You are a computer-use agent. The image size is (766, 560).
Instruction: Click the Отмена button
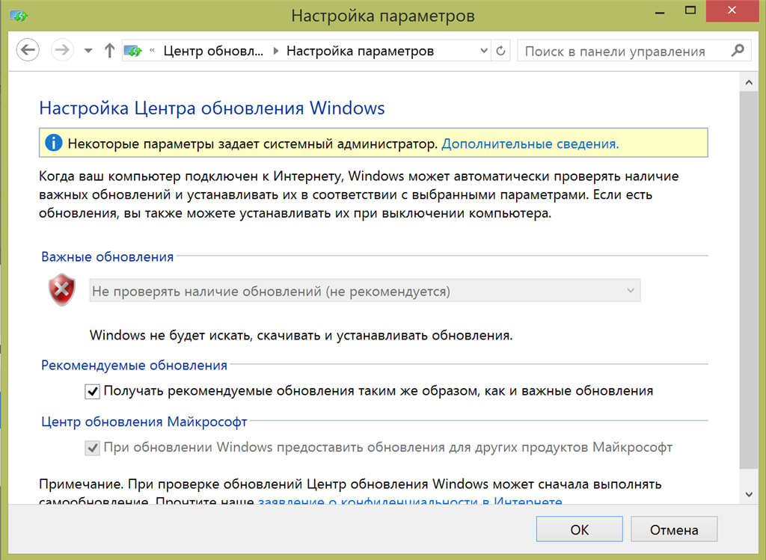pos(674,529)
